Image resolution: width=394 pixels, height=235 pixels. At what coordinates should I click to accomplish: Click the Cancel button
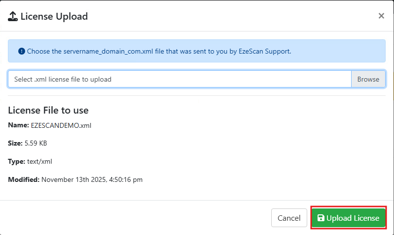point(289,218)
